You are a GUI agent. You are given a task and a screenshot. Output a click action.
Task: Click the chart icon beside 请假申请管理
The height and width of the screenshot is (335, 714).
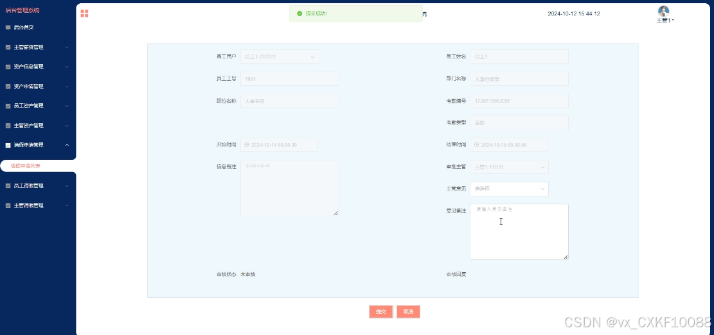(x=8, y=145)
